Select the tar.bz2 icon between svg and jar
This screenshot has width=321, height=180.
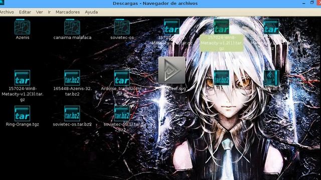[x=221, y=78]
